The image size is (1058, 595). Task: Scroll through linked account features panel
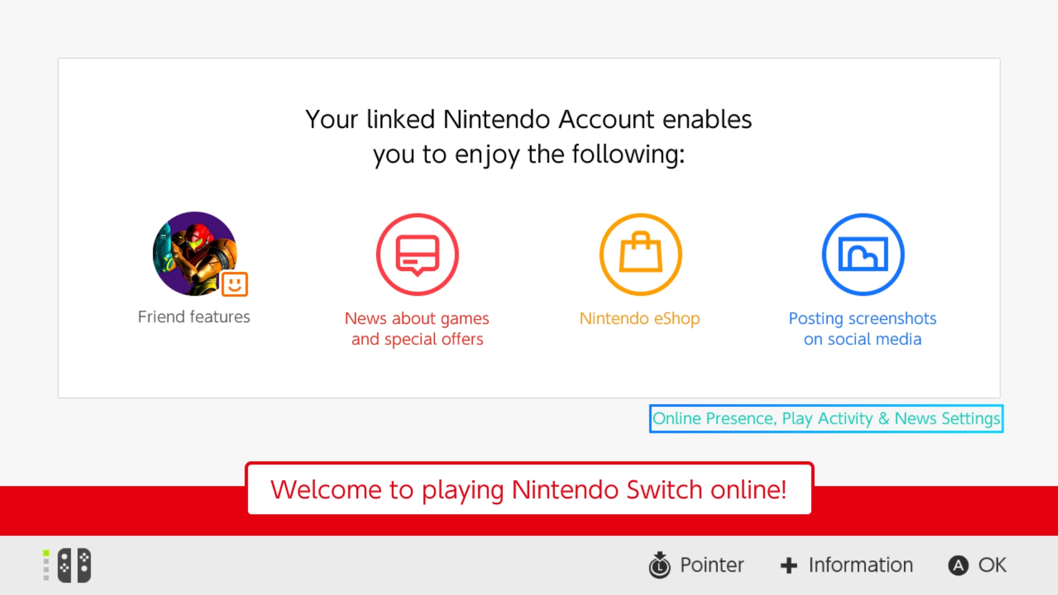pos(529,228)
